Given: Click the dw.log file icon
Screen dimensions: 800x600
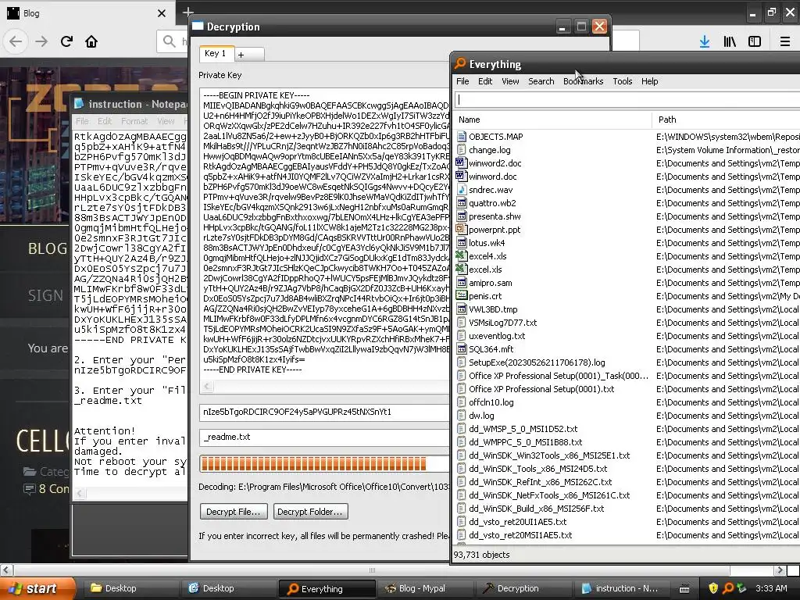Looking at the screenshot, I should (x=462, y=416).
